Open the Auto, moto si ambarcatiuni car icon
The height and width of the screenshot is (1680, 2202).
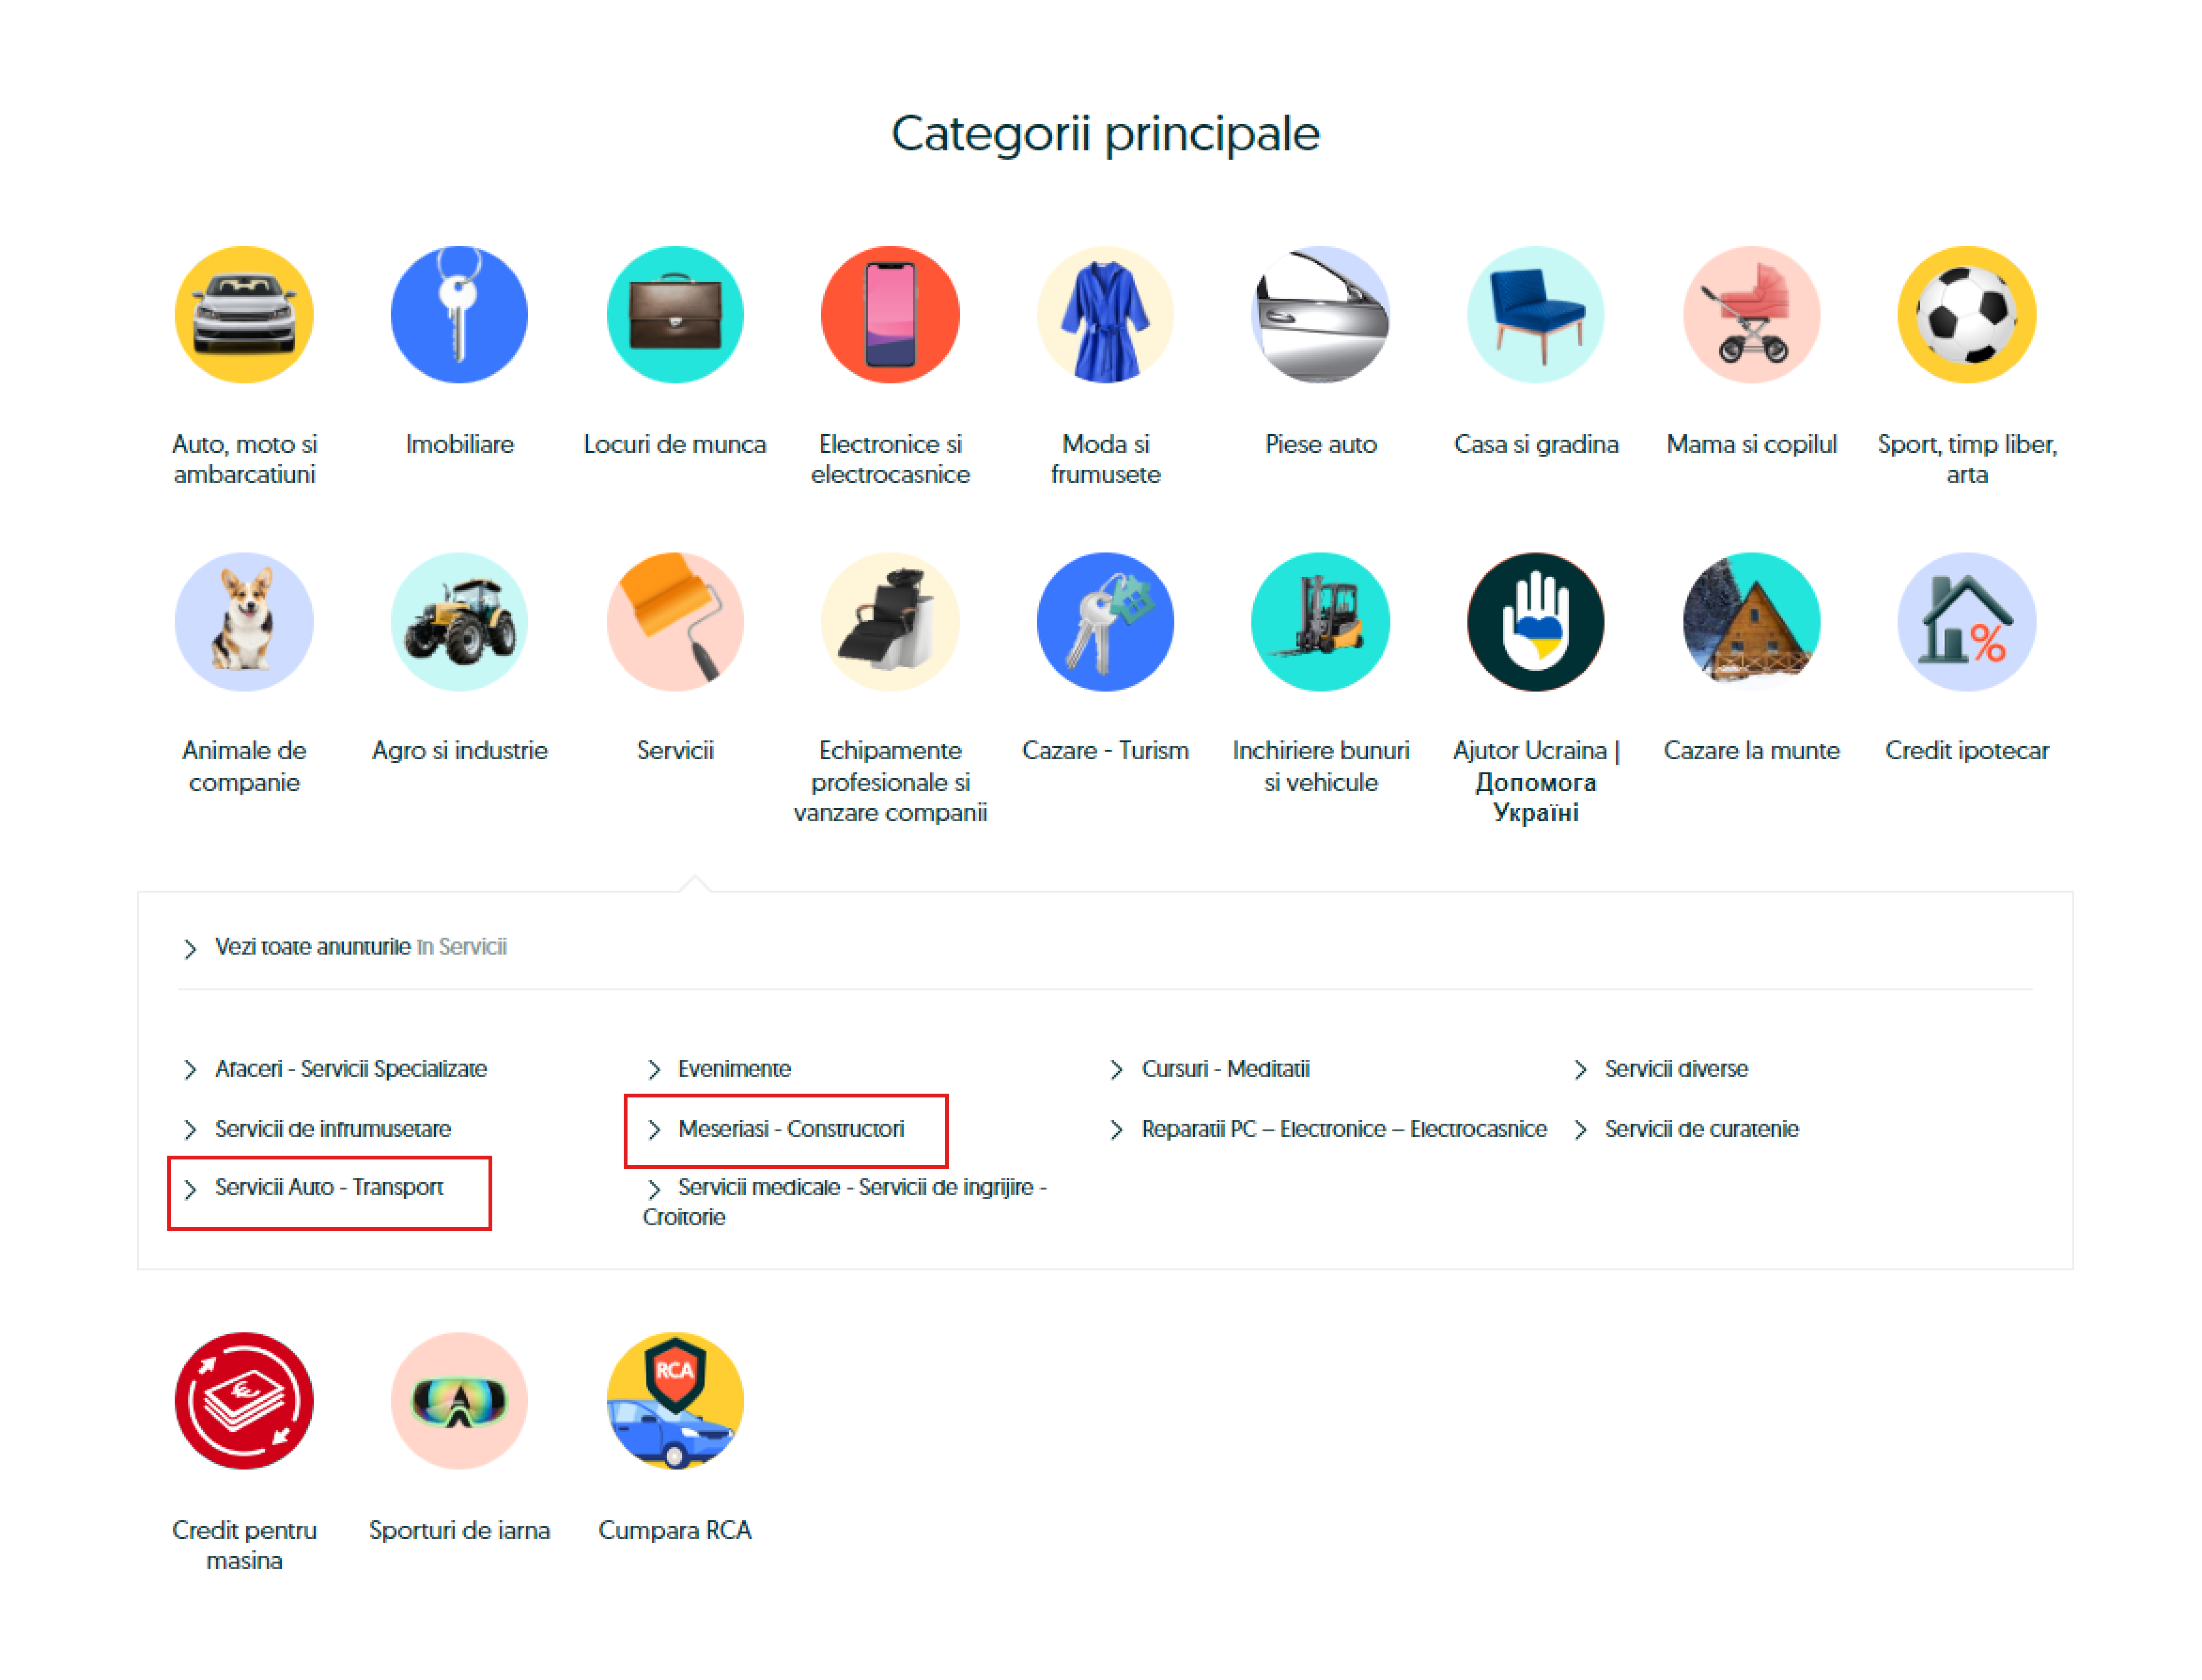point(243,314)
